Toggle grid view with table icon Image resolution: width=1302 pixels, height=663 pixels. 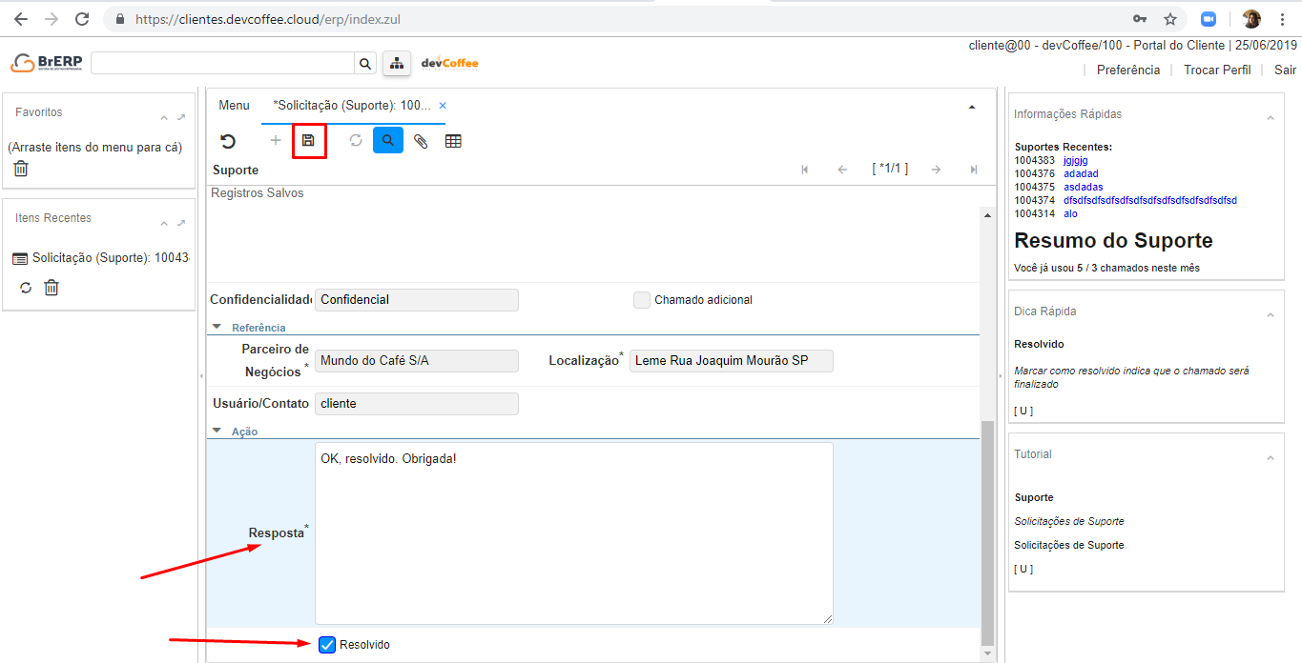[453, 141]
